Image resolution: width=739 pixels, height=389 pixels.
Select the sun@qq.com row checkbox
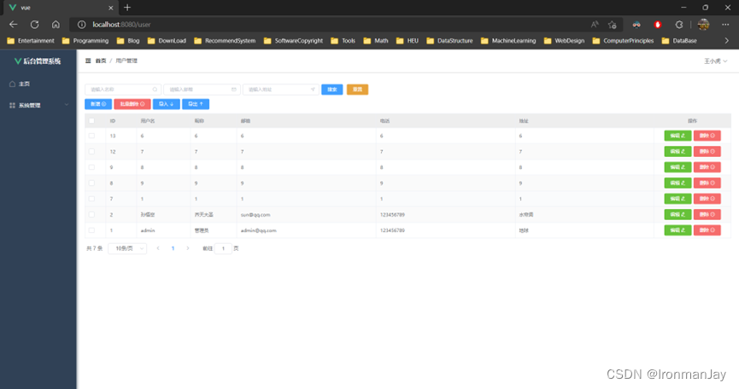click(91, 214)
